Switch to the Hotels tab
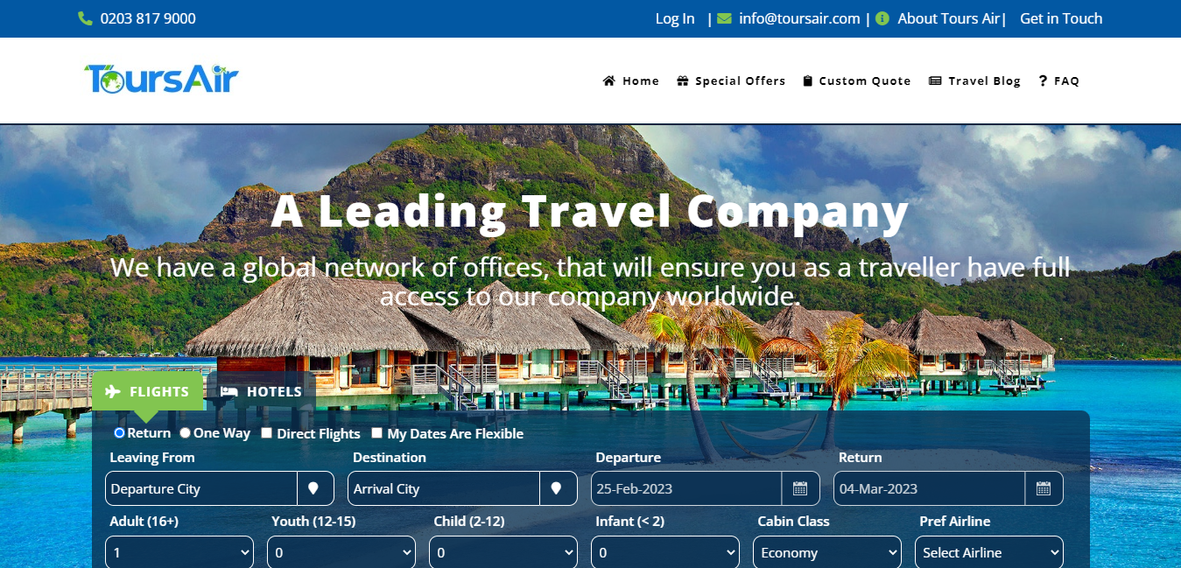 point(261,392)
